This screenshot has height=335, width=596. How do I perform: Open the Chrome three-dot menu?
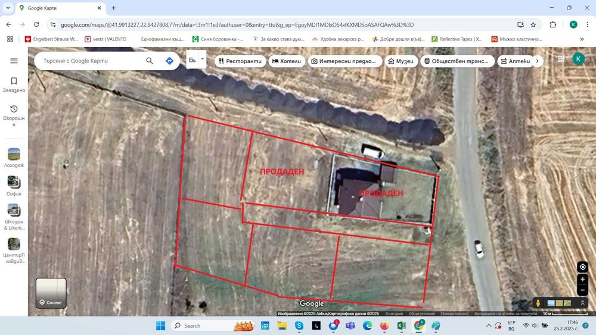(x=587, y=24)
